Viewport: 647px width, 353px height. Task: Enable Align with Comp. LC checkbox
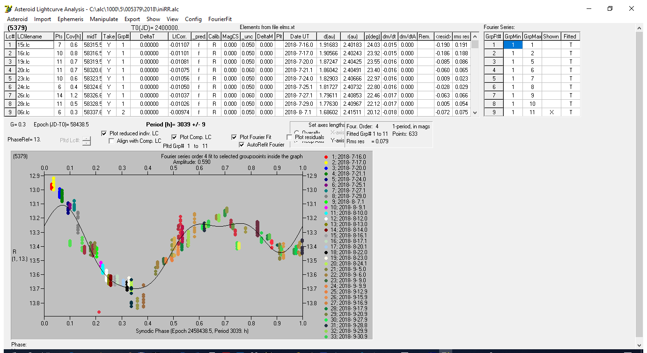[x=111, y=141]
